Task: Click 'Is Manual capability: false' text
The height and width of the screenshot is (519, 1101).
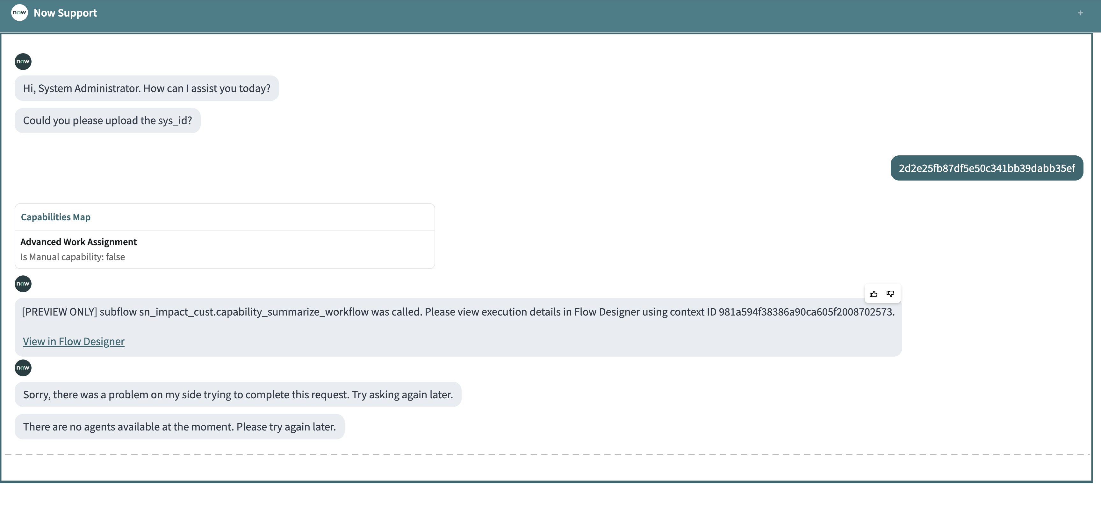Action: point(73,257)
